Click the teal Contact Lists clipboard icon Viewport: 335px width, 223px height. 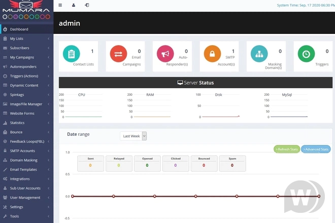click(71, 54)
